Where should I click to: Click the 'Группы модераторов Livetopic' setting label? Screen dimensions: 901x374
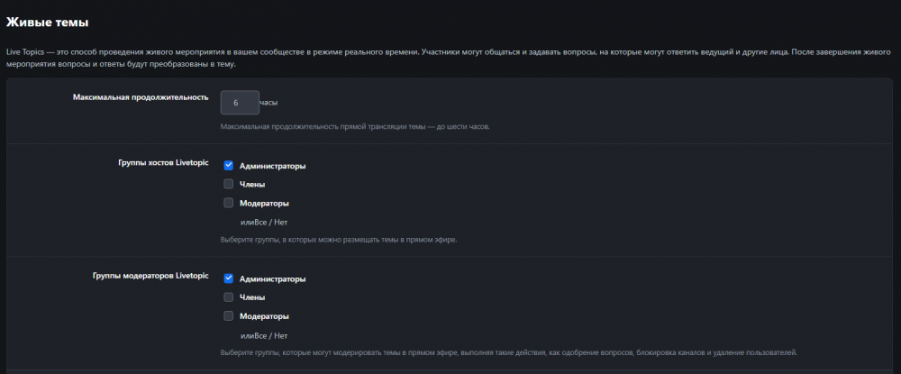coord(150,276)
